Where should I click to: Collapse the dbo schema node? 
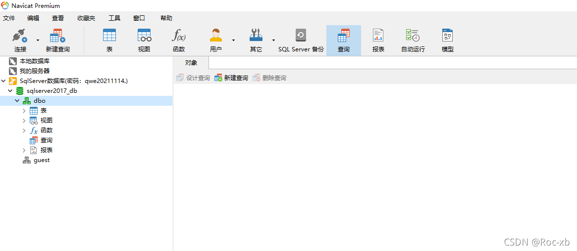point(17,100)
